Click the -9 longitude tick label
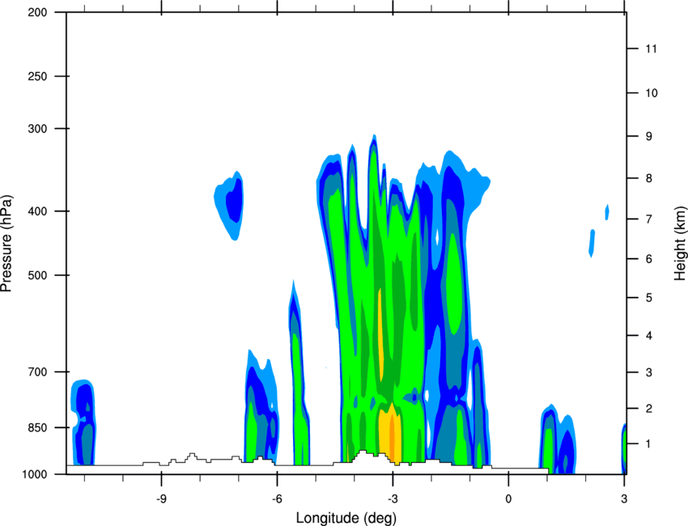The height and width of the screenshot is (526, 688). pos(161,499)
